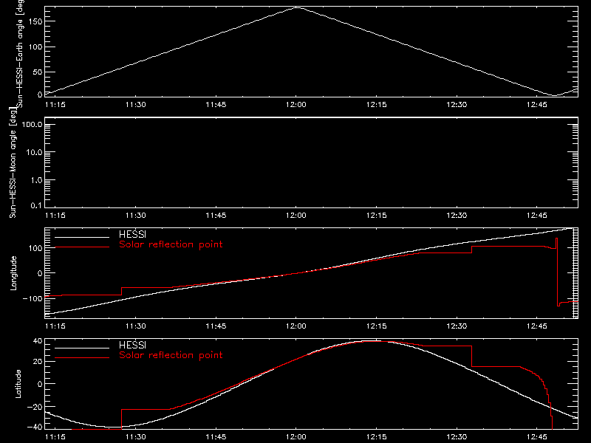This screenshot has height=443, width=591.
Task: Click the Longitude axis title
Action: point(13,273)
